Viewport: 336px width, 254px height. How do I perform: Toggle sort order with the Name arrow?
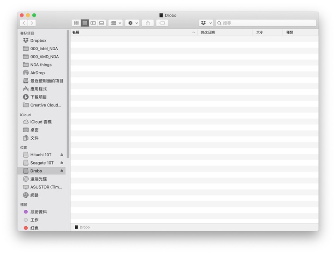193,33
